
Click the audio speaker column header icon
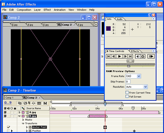click(8, 108)
